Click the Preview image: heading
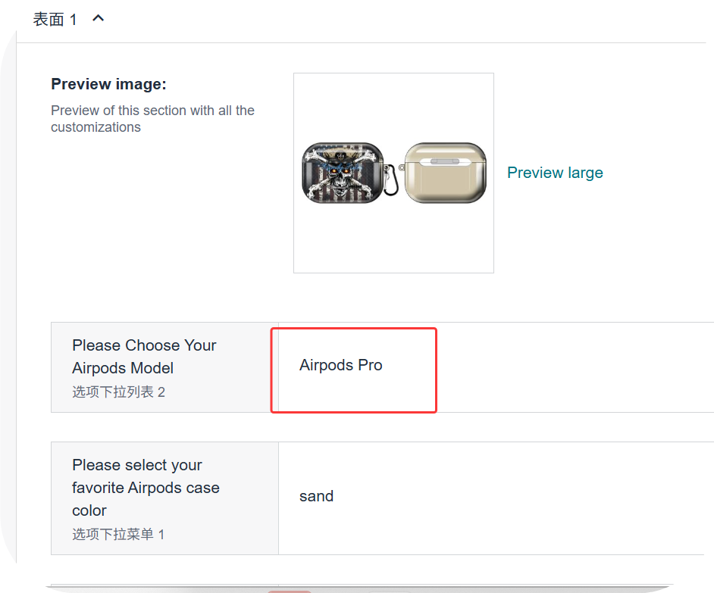Screen dimensions: 714x593 pos(108,83)
